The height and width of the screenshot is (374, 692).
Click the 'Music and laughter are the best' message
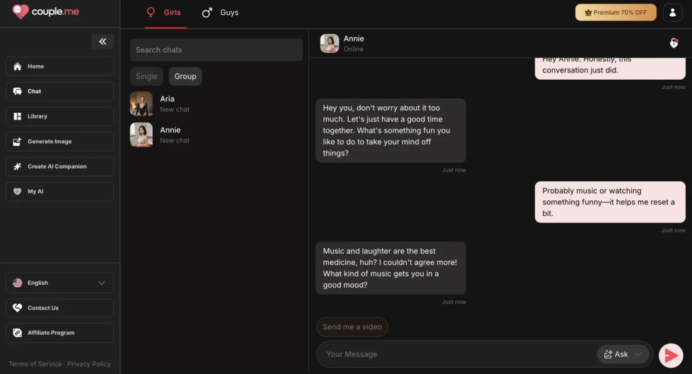(391, 268)
